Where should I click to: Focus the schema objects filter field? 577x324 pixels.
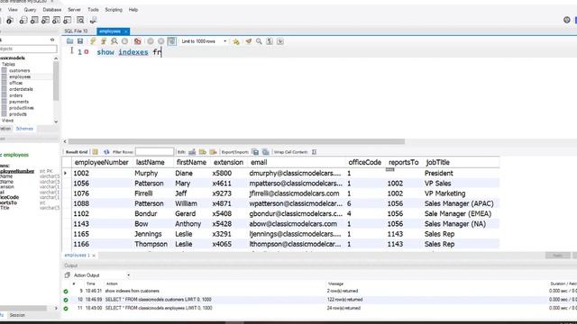28,49
